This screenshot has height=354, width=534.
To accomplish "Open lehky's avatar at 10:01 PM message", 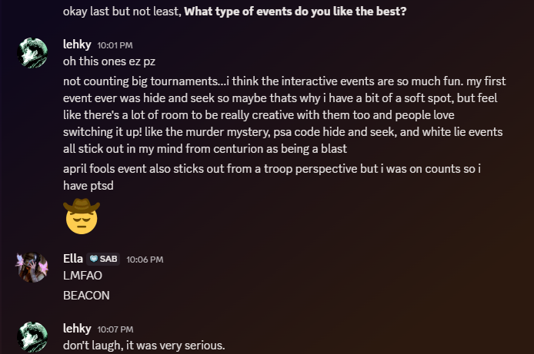I will click(32, 53).
